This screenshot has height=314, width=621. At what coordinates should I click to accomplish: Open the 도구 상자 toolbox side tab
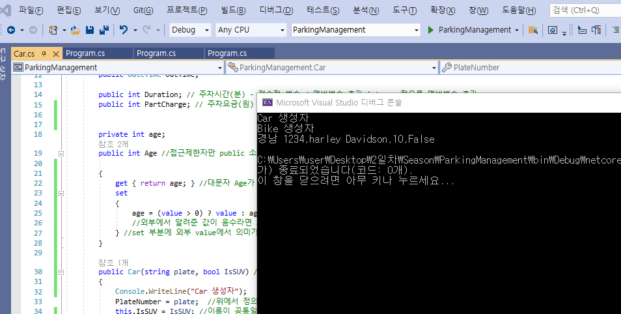tap(3, 64)
